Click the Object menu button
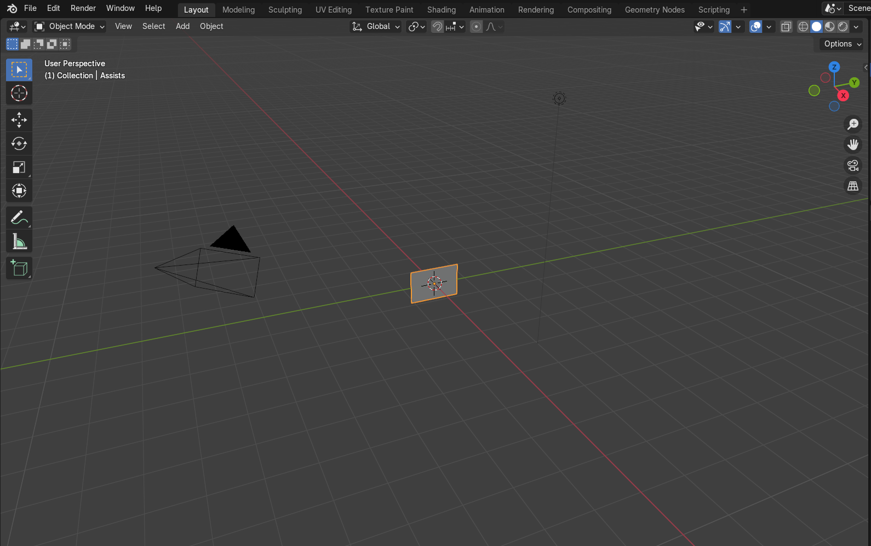871x546 pixels. coord(211,26)
